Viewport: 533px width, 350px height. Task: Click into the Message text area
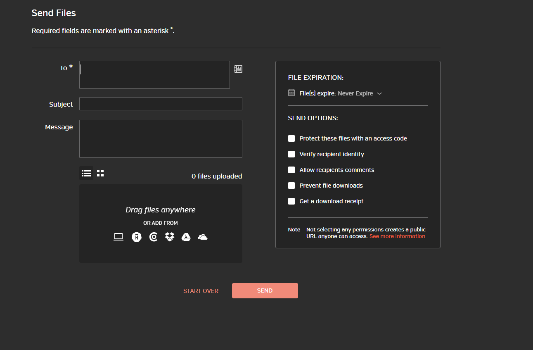click(x=161, y=139)
